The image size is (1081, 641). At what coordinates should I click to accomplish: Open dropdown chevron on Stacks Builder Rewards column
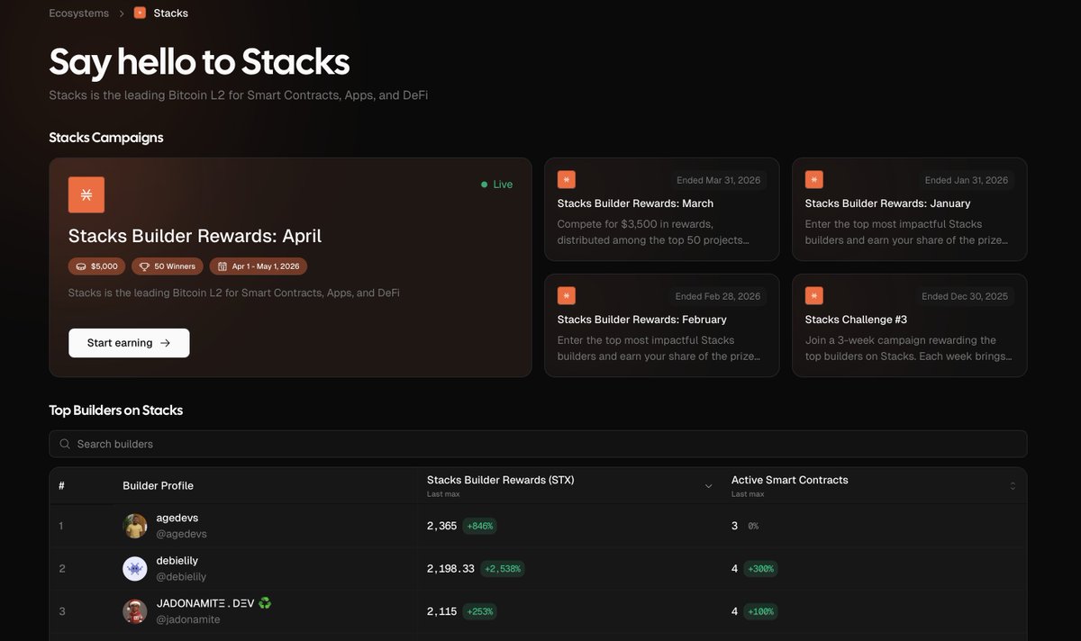click(x=709, y=486)
